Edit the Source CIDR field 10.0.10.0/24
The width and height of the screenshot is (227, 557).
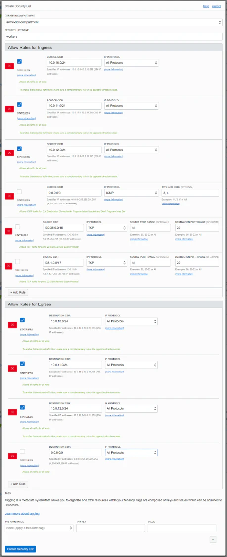pos(74,63)
